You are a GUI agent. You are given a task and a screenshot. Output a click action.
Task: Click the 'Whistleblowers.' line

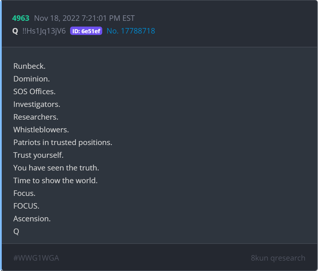click(41, 130)
